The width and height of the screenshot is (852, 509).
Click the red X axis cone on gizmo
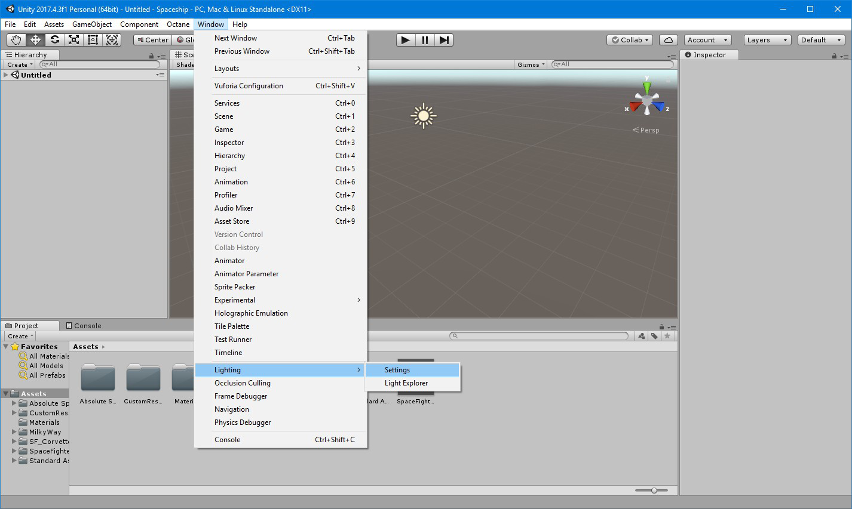[x=635, y=107]
